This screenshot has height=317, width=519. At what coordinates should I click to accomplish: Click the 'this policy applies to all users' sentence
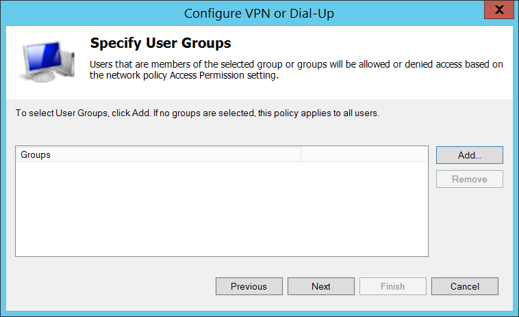pos(319,113)
